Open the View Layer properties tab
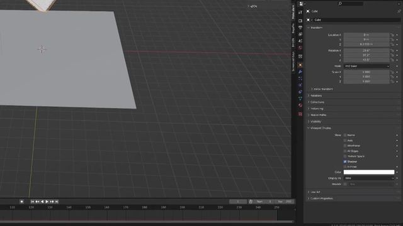The width and height of the screenshot is (403, 226). click(300, 34)
